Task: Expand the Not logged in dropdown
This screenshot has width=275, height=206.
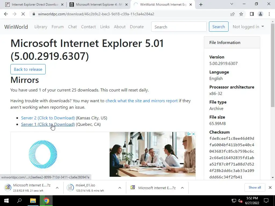Action: pyautogui.click(x=248, y=27)
